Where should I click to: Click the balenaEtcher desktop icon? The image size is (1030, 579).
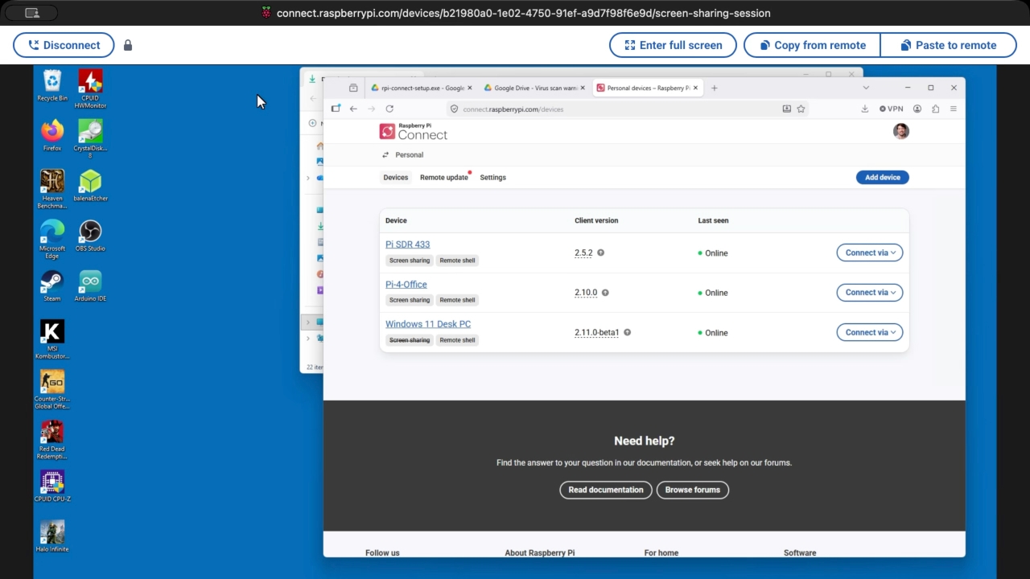(x=90, y=182)
